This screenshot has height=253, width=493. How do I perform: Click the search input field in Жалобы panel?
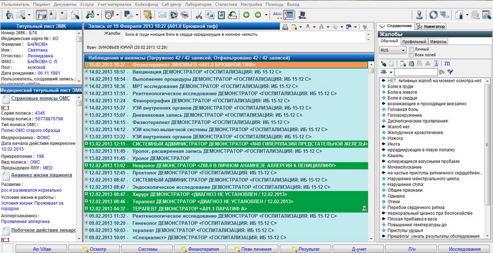(416, 72)
